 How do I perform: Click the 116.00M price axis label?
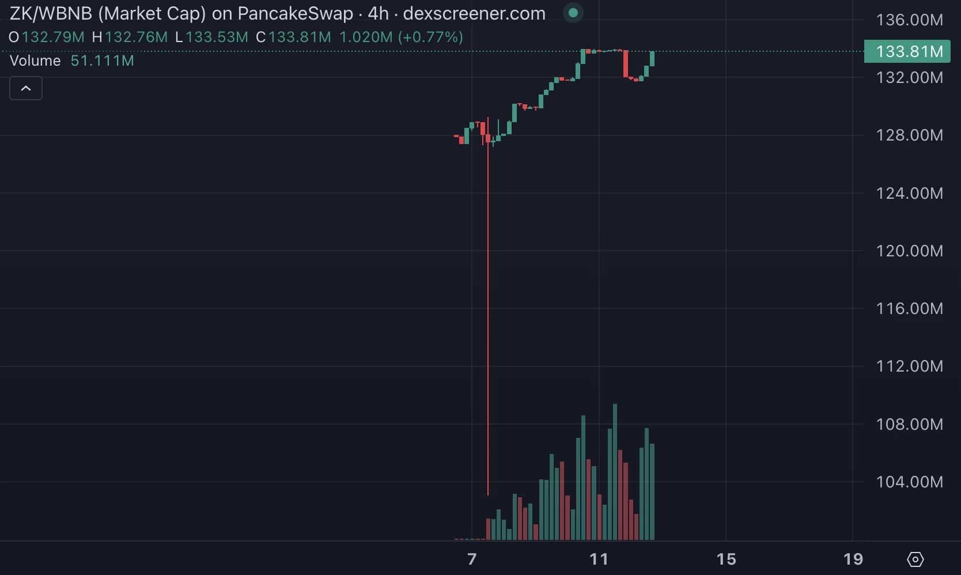tap(910, 308)
